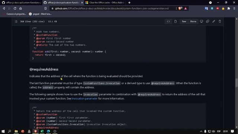Open Conoce el proyecto bookmark
The width and height of the screenshot is (238, 134).
click(x=14, y=14)
